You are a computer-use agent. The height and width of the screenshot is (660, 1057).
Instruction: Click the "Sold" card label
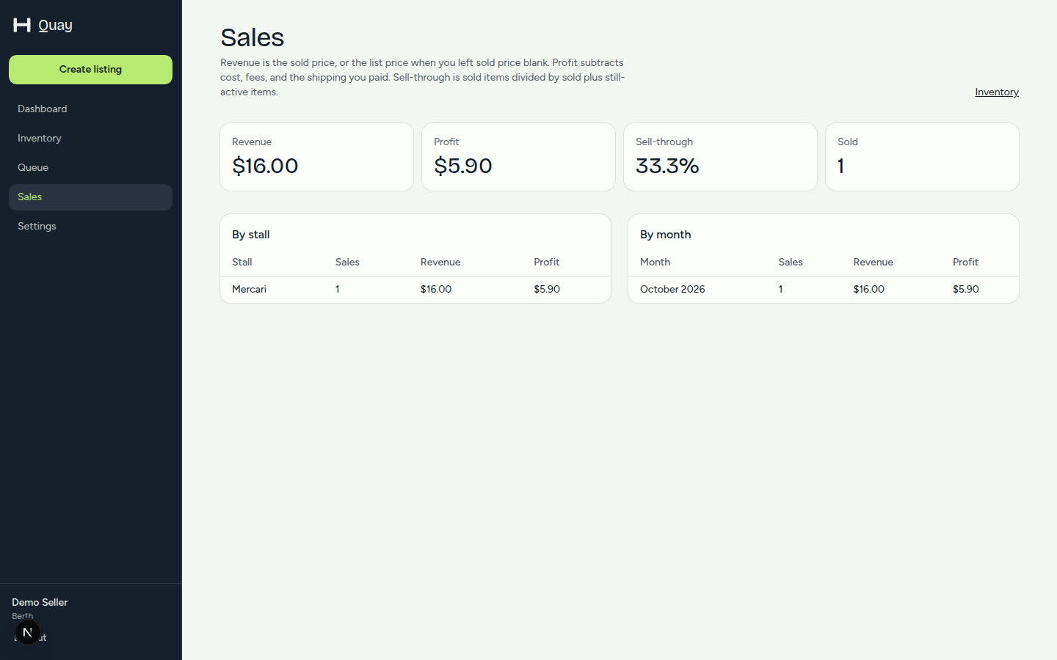coord(848,142)
